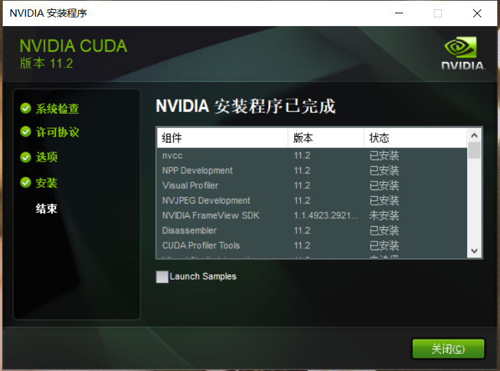This screenshot has height=371, width=500.
Task: Select the CUDA Profiler Tools row
Action: tap(312, 246)
